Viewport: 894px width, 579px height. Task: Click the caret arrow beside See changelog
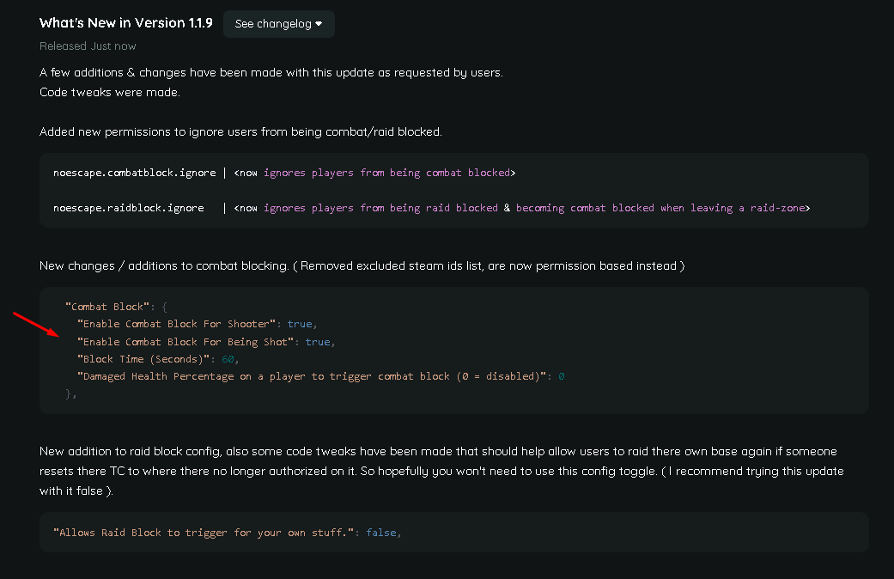click(319, 24)
